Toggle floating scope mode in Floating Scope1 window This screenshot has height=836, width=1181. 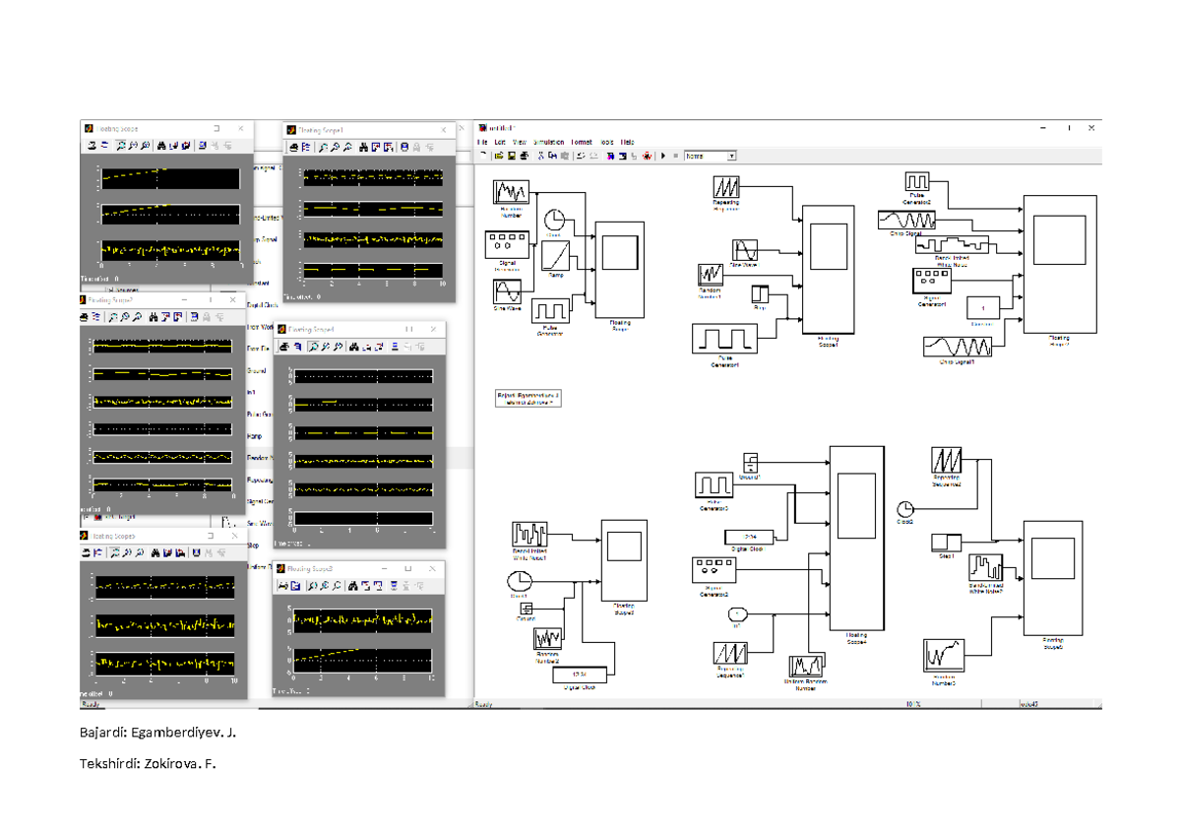point(404,147)
